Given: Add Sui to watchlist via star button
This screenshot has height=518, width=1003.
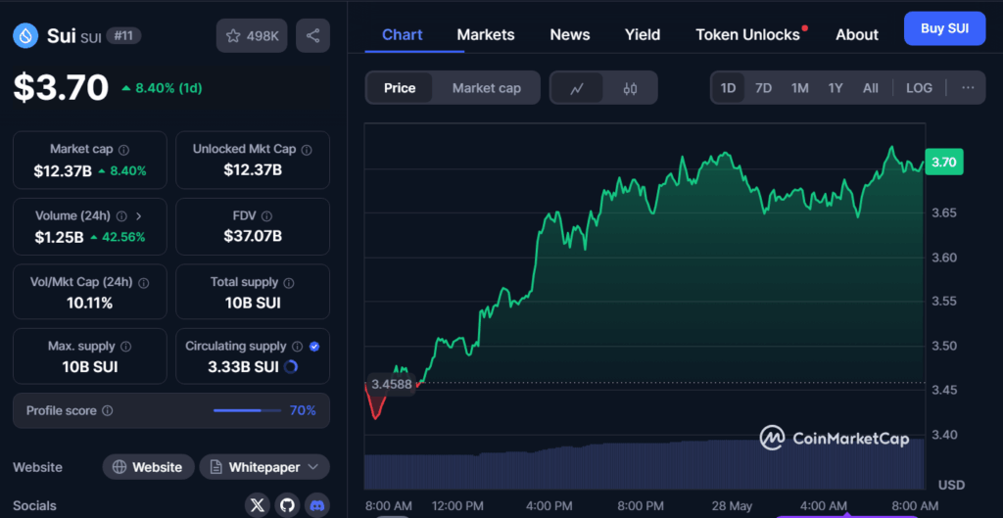Looking at the screenshot, I should [252, 36].
